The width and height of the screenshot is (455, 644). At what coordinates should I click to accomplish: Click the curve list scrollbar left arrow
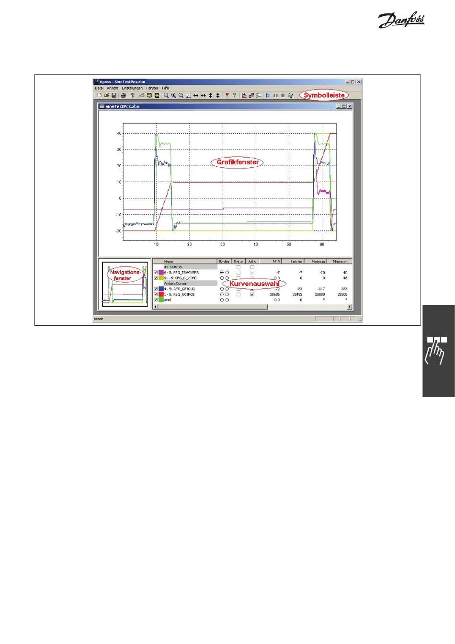[156, 306]
